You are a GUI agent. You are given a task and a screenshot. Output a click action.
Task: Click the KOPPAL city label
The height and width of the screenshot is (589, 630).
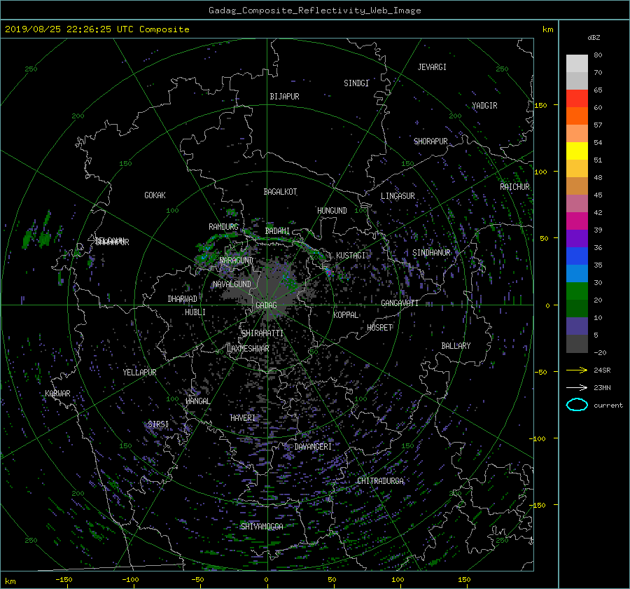(346, 315)
